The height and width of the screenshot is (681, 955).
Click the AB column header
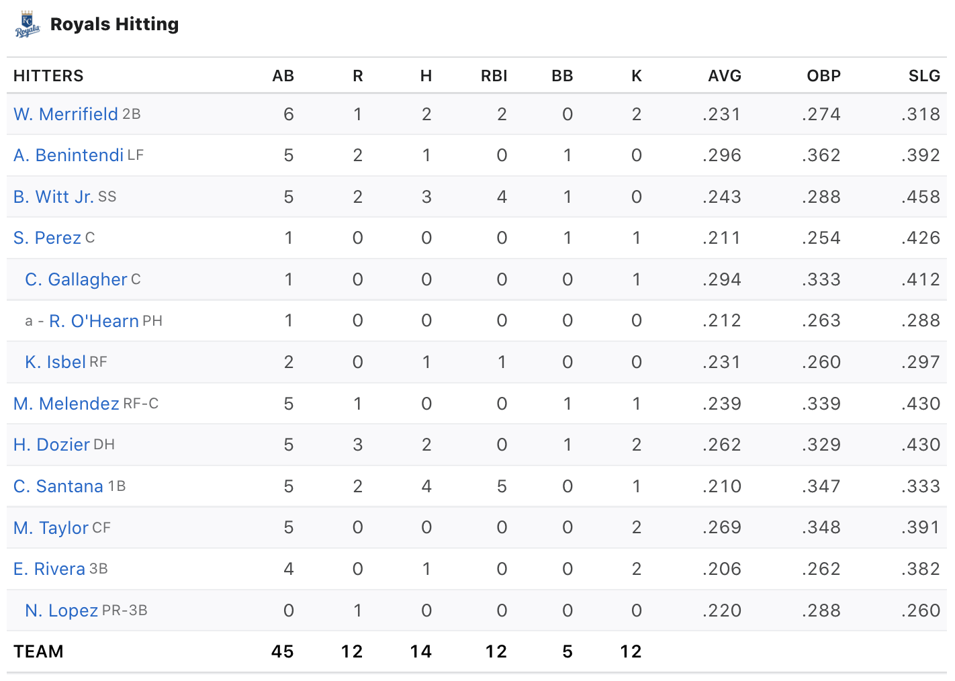click(283, 76)
